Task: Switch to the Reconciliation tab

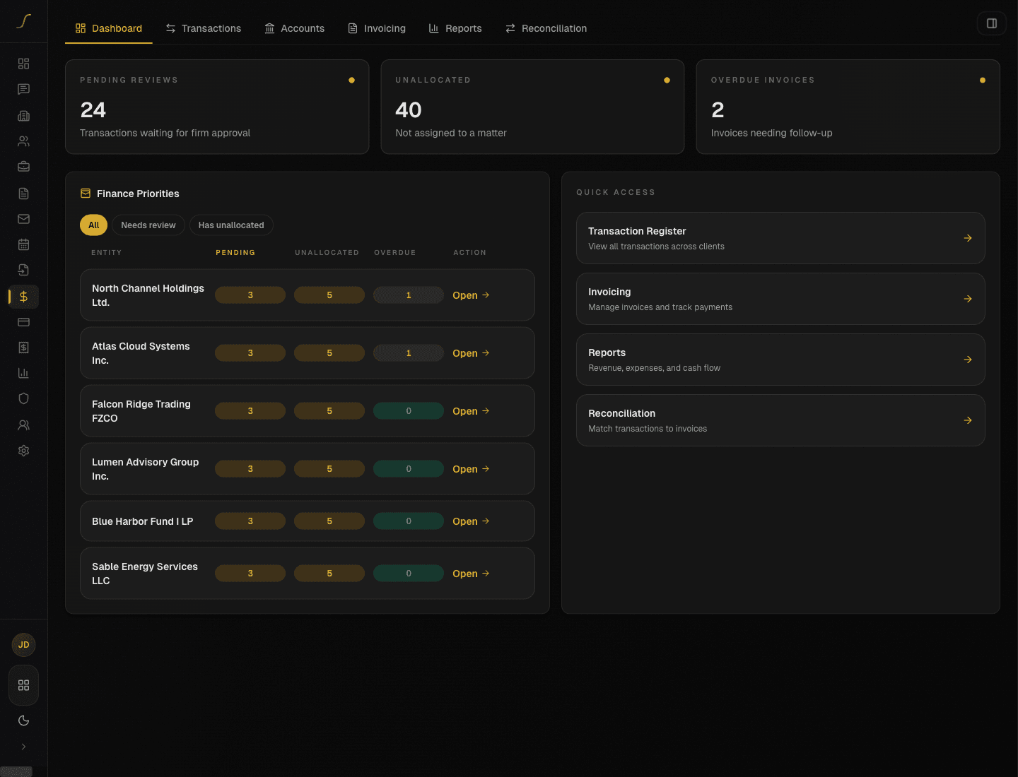Action: pos(546,28)
